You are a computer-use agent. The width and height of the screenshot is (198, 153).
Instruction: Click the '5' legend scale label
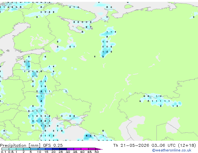tap(31, 152)
